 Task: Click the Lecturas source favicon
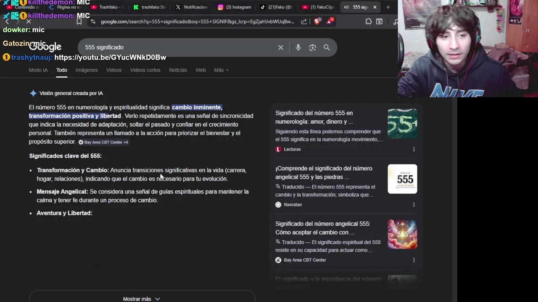click(278, 149)
